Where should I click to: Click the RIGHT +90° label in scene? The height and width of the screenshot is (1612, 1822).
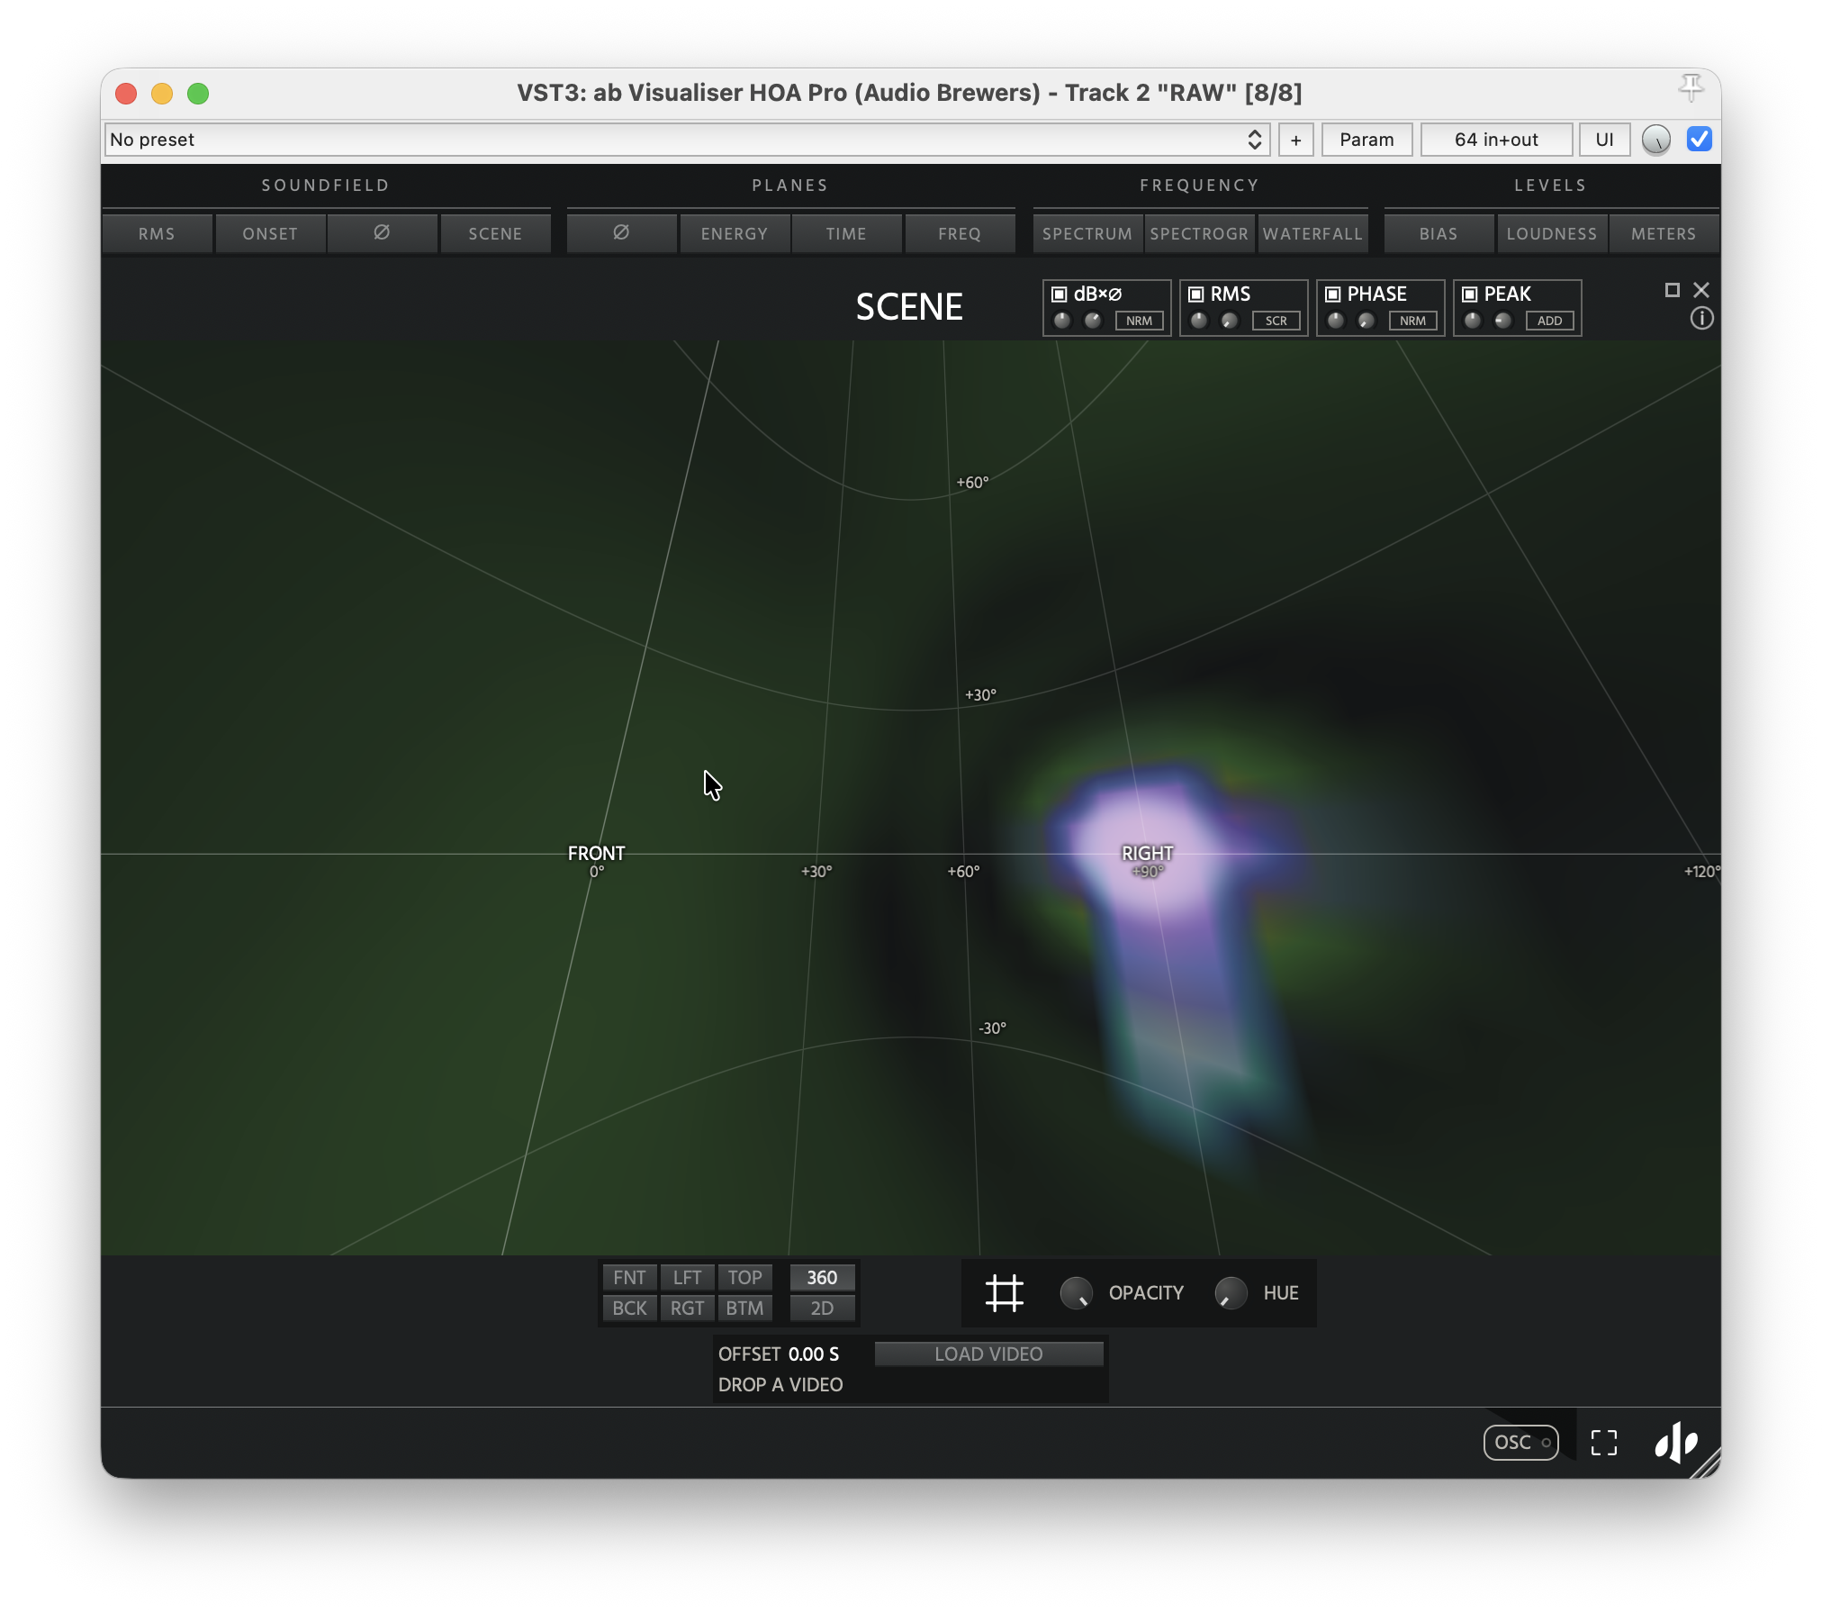1148,860
